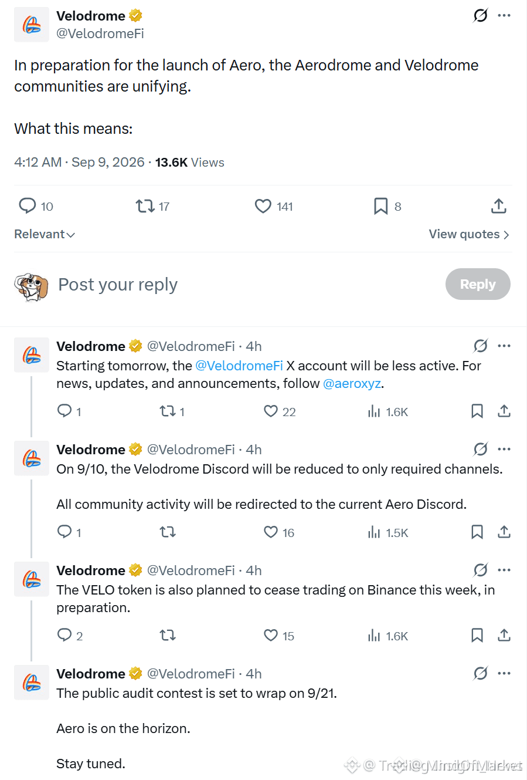Open the Relevant sort dropdown
Screen dimensions: 527x780
pyautogui.click(x=45, y=234)
